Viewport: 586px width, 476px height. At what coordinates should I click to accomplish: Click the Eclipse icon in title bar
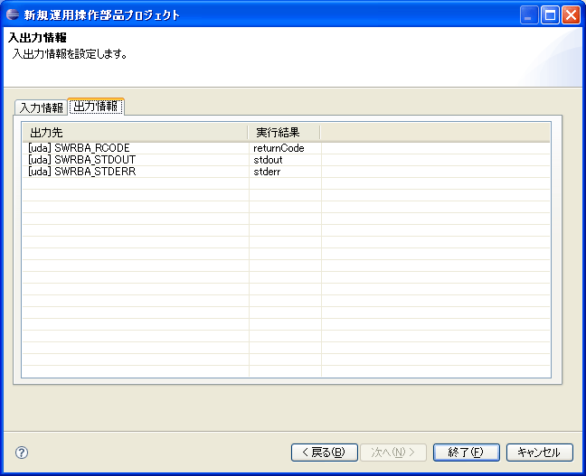tap(13, 15)
